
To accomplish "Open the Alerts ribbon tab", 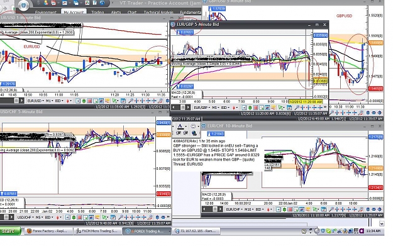I will click(x=116, y=12).
